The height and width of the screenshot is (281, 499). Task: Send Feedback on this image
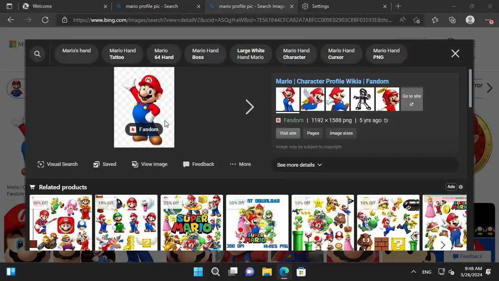198,164
